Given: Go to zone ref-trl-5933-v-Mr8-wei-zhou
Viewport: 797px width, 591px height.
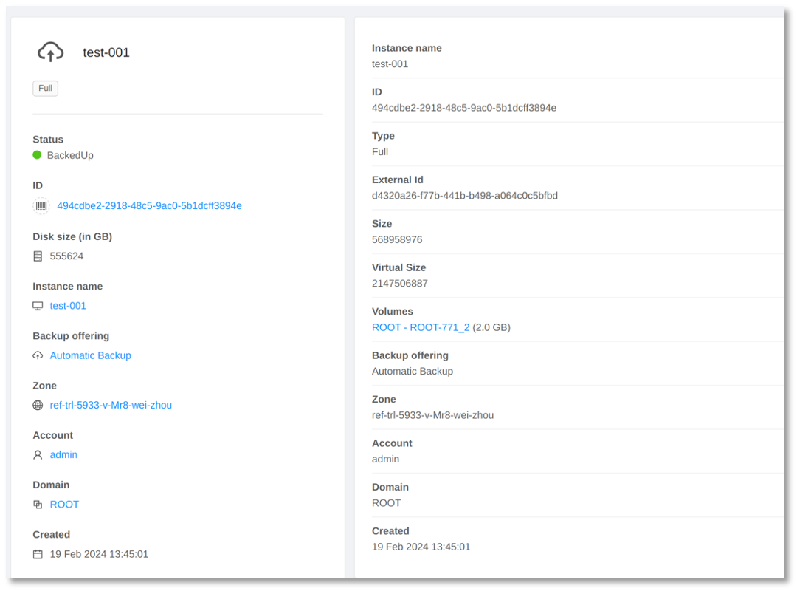Looking at the screenshot, I should tap(111, 405).
